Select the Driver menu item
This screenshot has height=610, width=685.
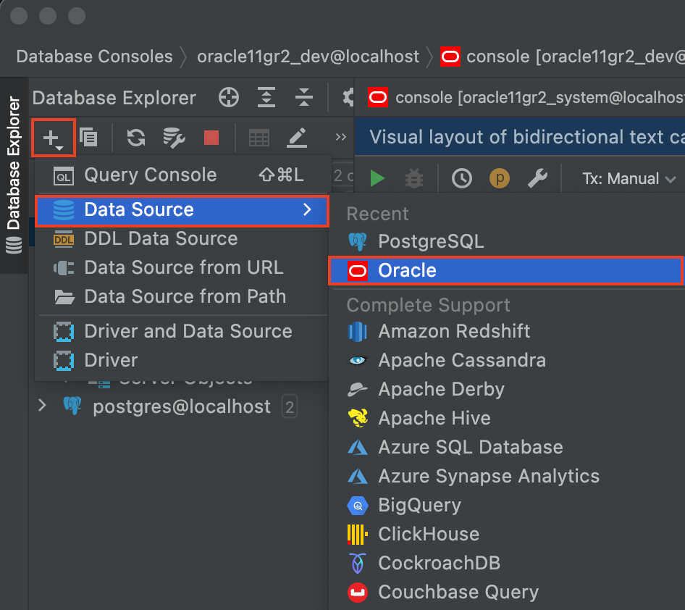click(182, 361)
